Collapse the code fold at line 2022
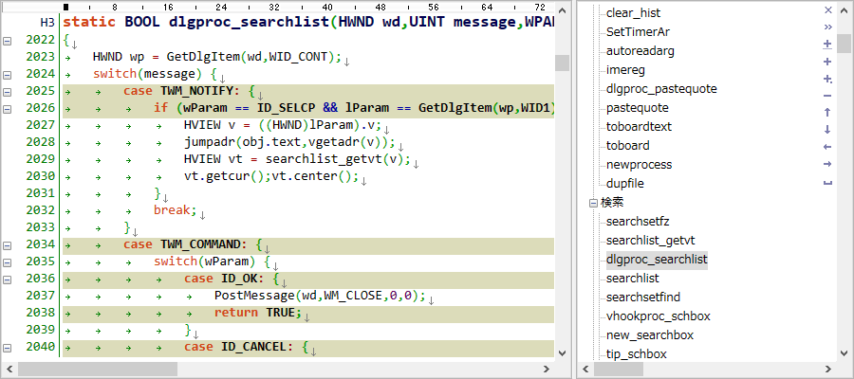 7,41
